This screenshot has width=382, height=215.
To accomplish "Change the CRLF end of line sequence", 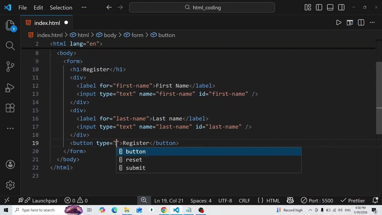I will (244, 200).
